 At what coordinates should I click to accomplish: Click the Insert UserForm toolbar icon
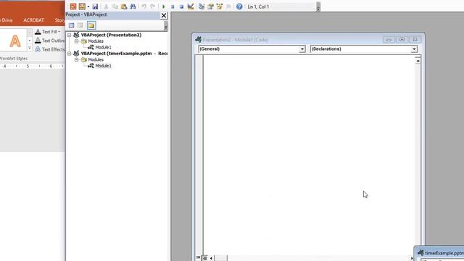tap(82, 7)
